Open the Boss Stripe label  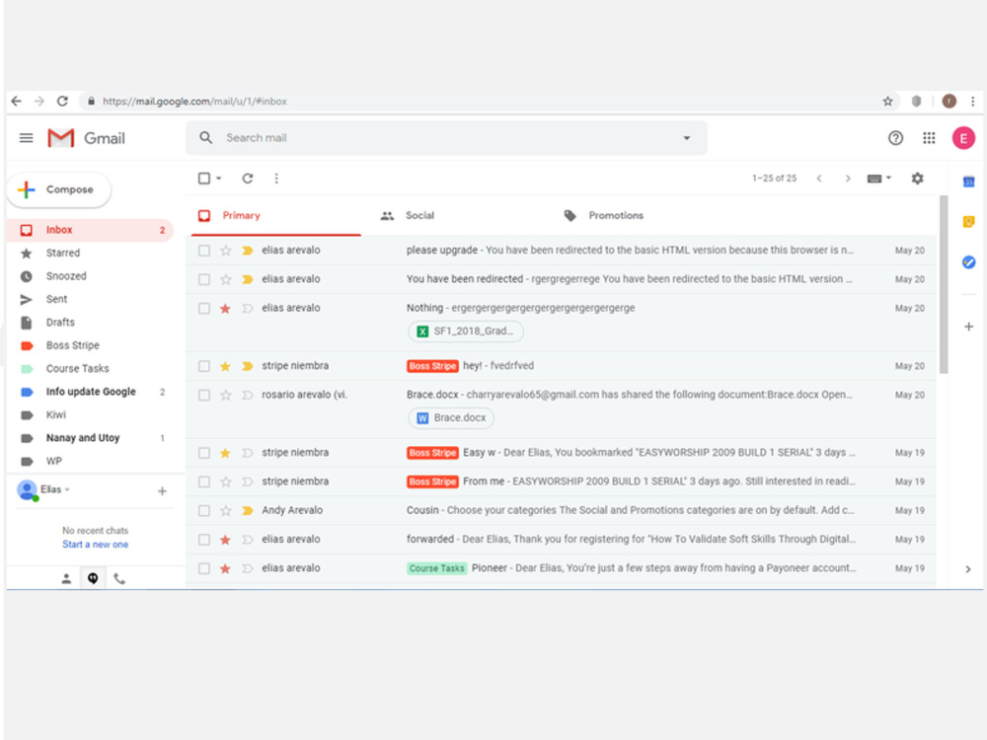(x=91, y=345)
